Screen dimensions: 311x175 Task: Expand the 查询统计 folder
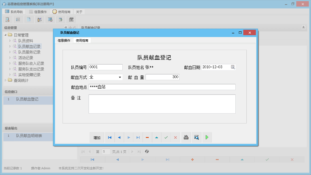pyautogui.click(x=5, y=80)
